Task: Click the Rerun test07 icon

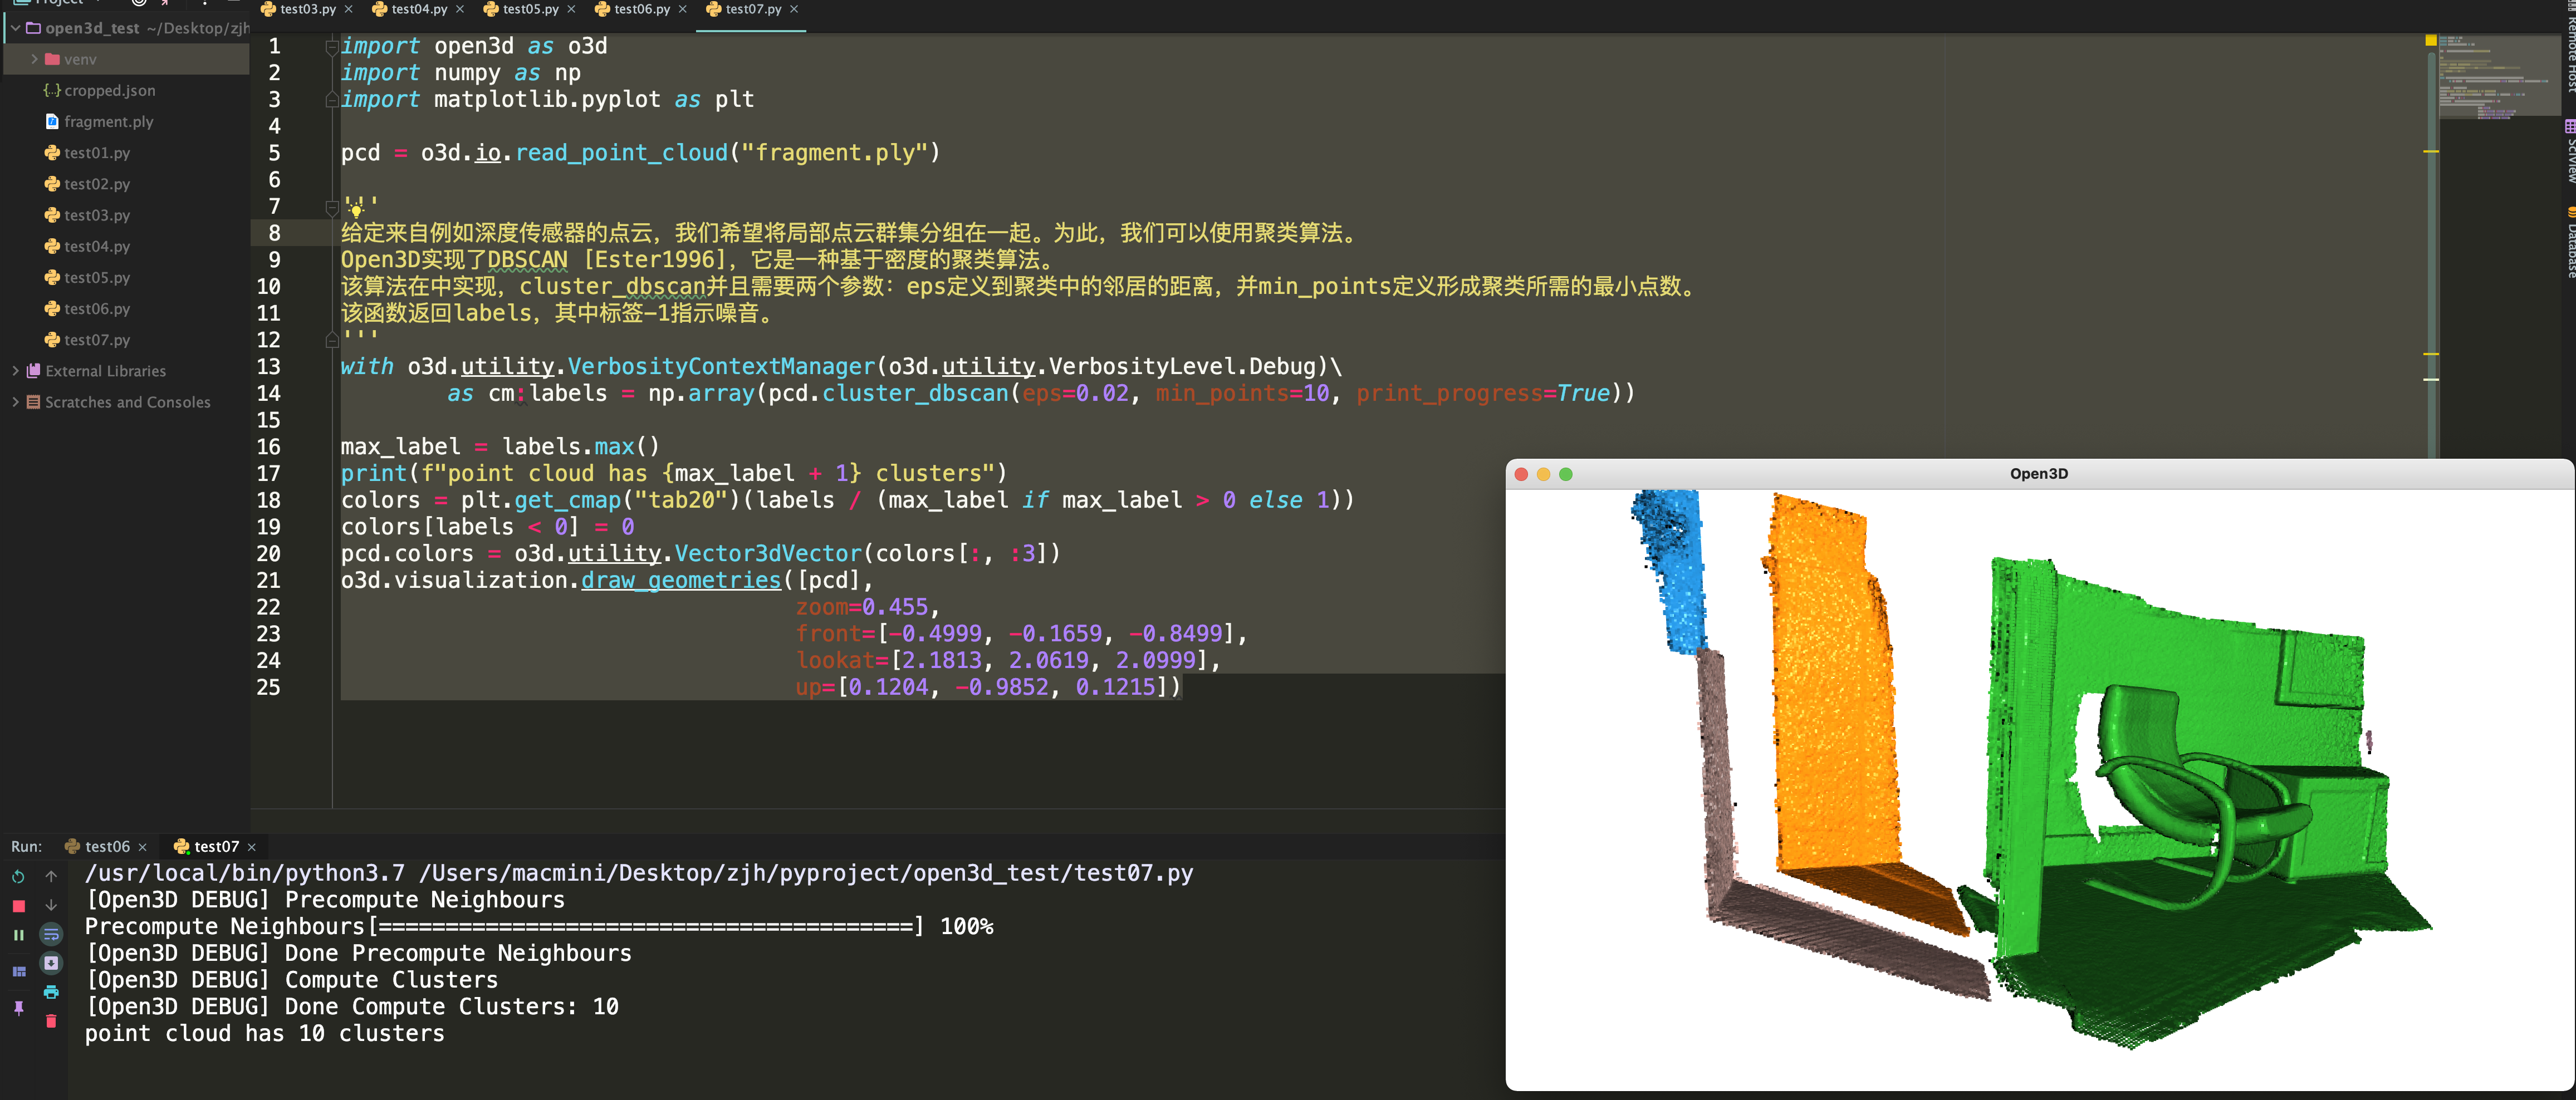Action: [x=18, y=877]
